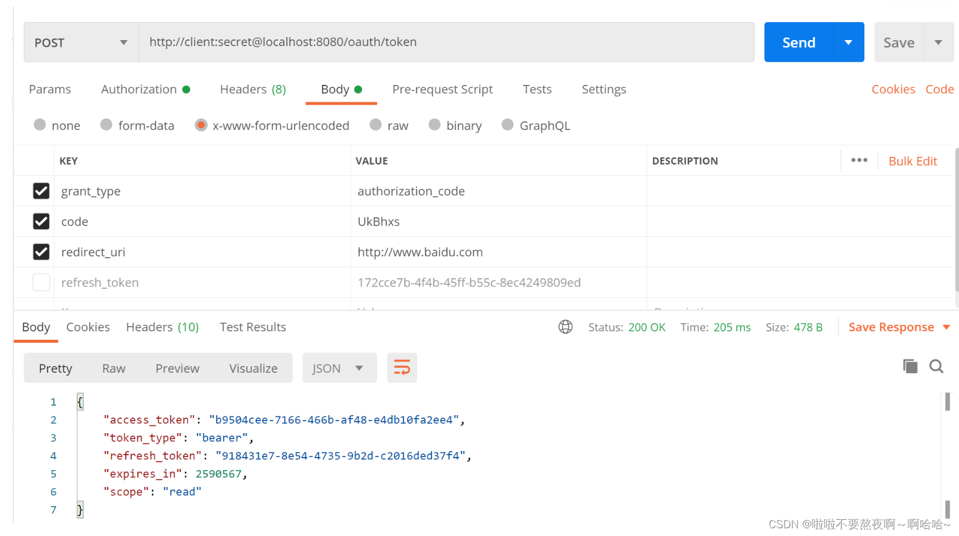Click the 478 B size value

[808, 327]
